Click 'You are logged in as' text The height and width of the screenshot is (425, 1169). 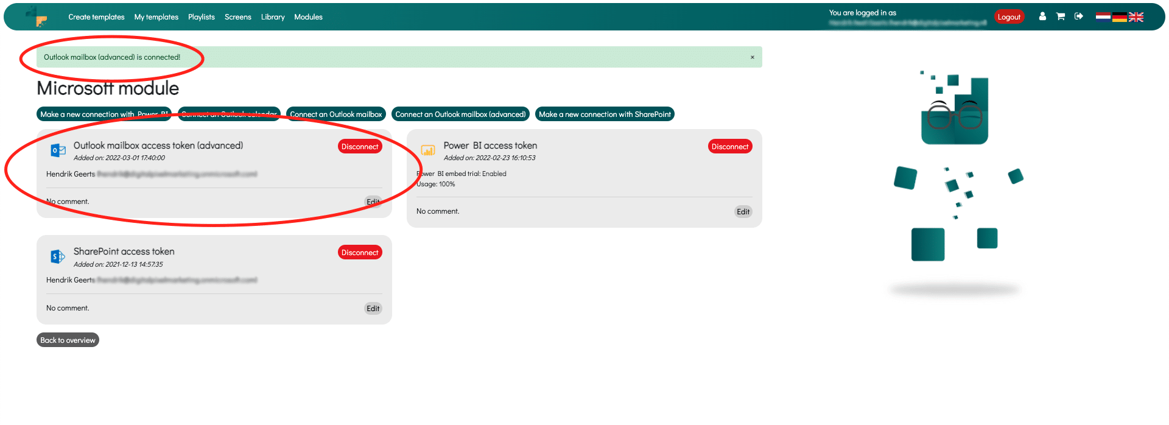click(x=863, y=12)
